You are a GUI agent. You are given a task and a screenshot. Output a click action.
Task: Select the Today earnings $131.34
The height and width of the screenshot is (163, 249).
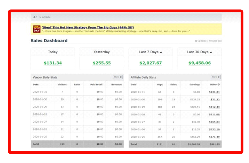pos(53,63)
